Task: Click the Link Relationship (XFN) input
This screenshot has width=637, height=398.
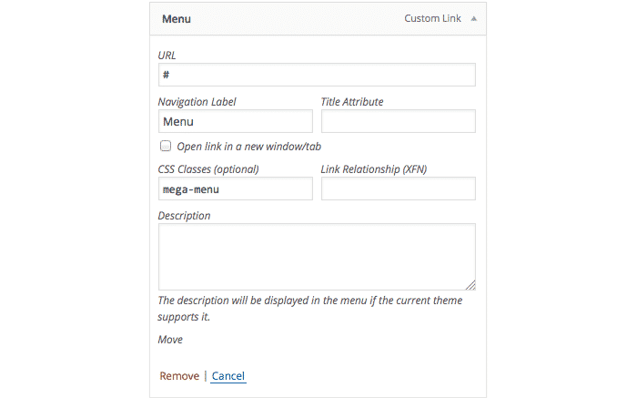Action: 399,189
